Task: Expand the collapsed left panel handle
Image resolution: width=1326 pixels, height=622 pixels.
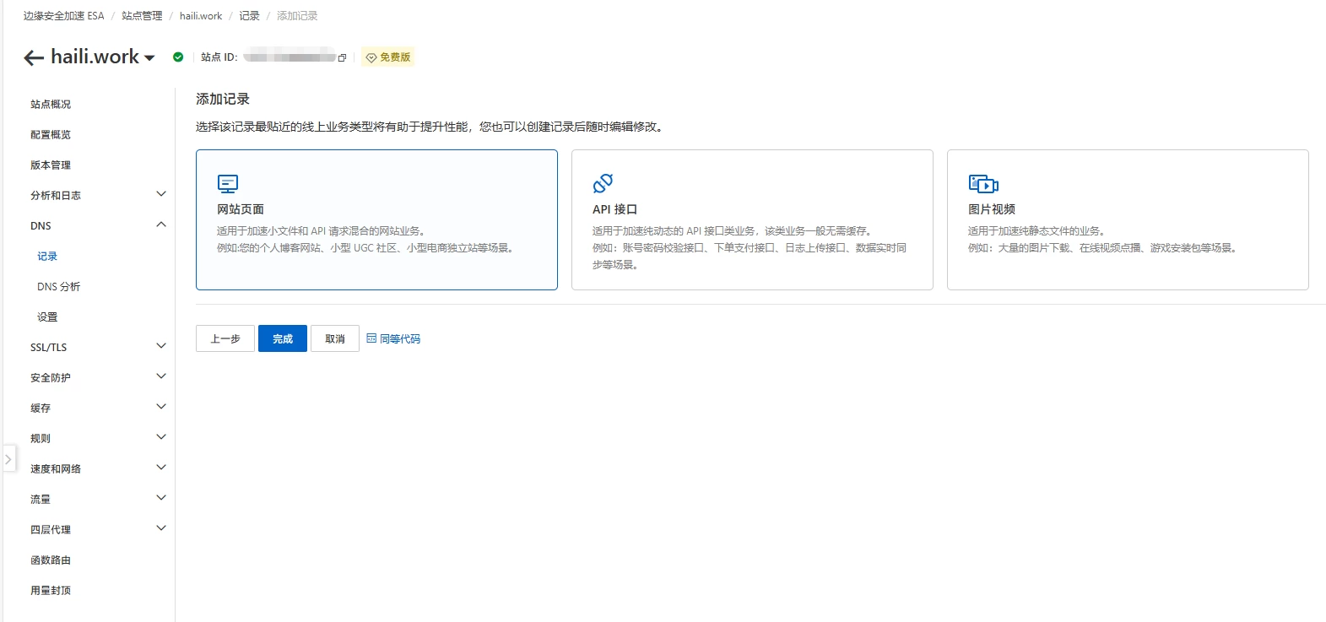Action: pos(8,459)
